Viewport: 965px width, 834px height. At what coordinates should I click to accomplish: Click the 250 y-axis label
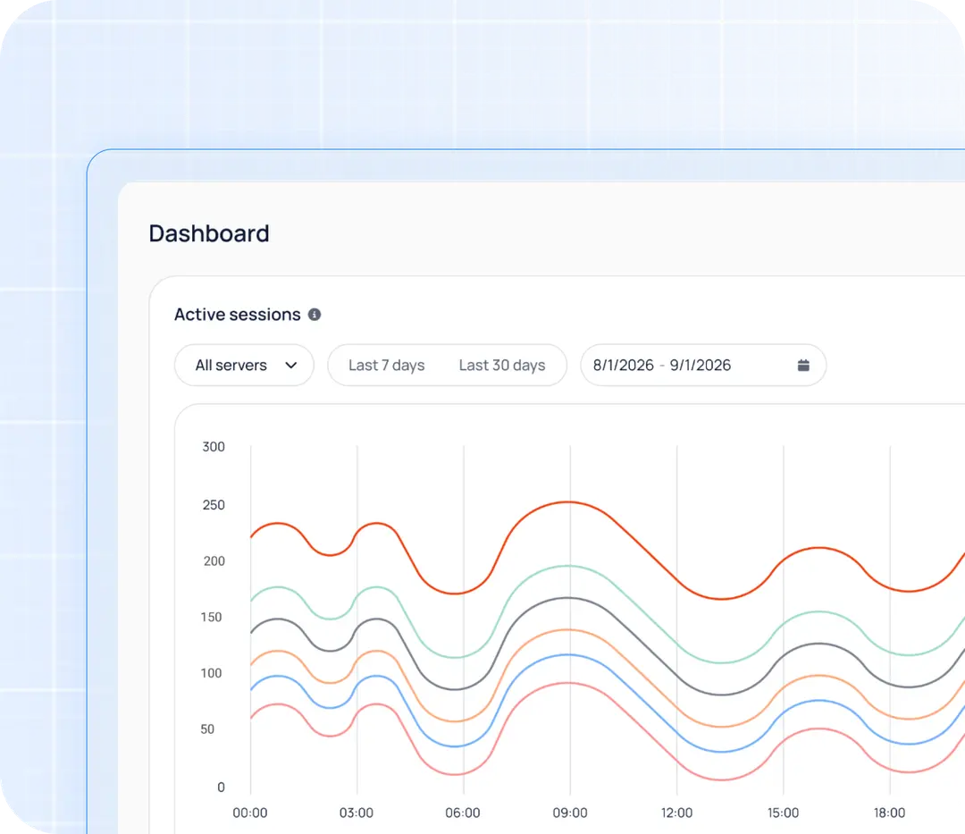pos(214,505)
